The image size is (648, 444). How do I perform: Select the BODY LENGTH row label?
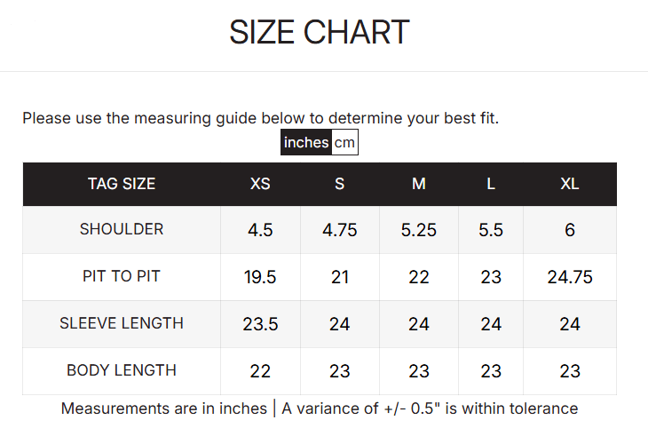[122, 370]
